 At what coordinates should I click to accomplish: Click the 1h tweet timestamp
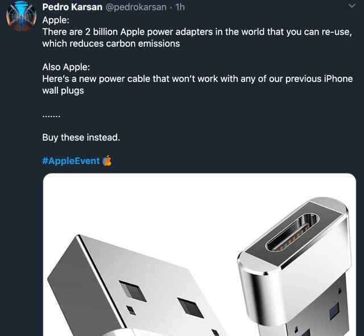click(180, 7)
